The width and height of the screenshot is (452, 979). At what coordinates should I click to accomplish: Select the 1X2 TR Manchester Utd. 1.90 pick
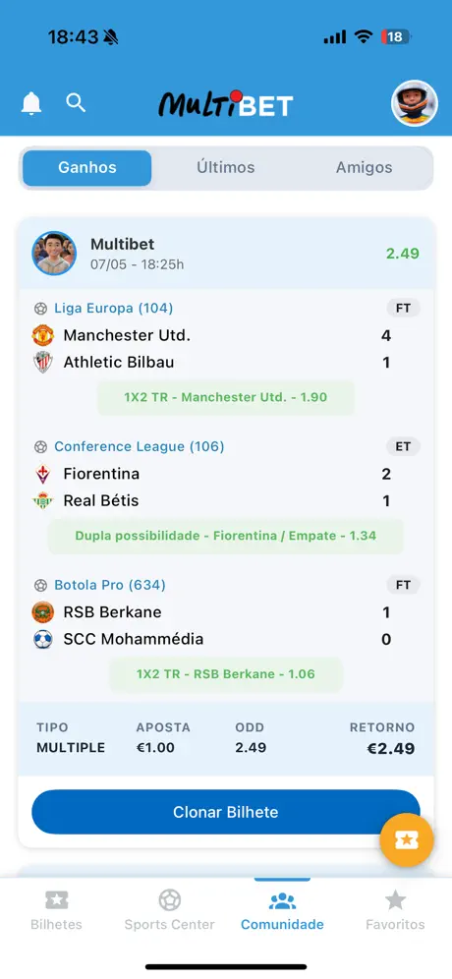click(x=225, y=397)
